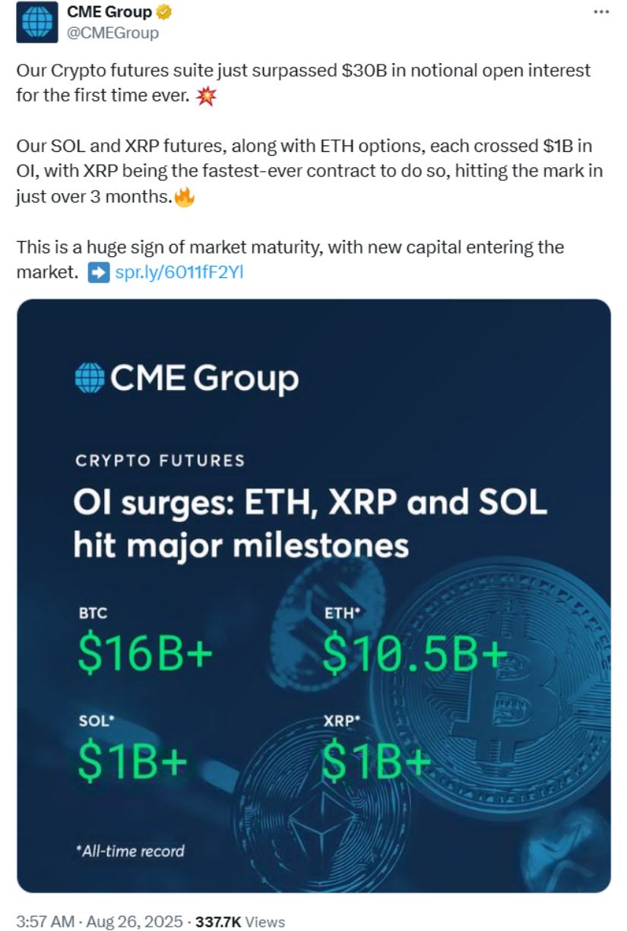Follow the spr.ly/6011fF2Yl link
627x931 pixels.
(179, 272)
